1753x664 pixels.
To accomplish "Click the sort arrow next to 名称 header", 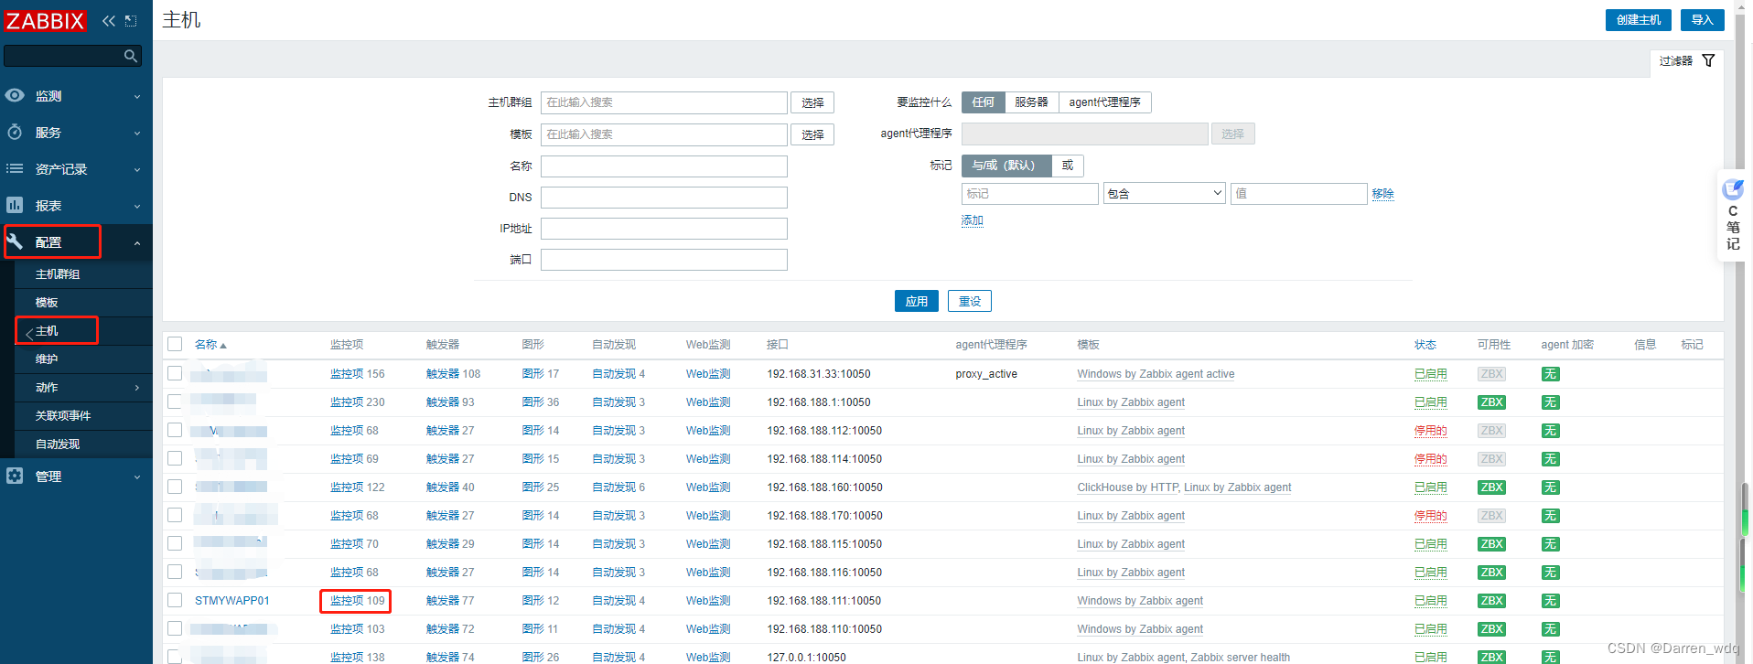I will (x=223, y=346).
